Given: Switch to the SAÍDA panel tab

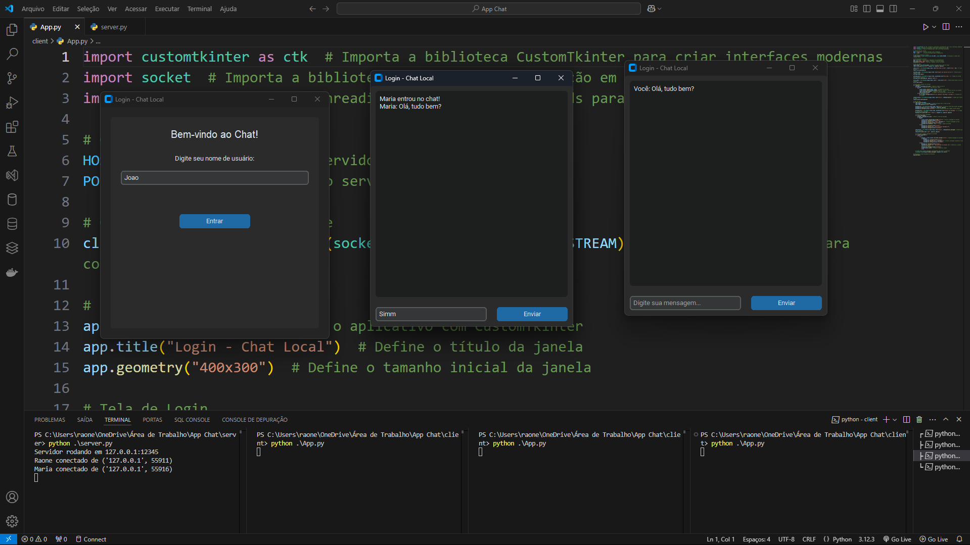Looking at the screenshot, I should click(x=85, y=420).
